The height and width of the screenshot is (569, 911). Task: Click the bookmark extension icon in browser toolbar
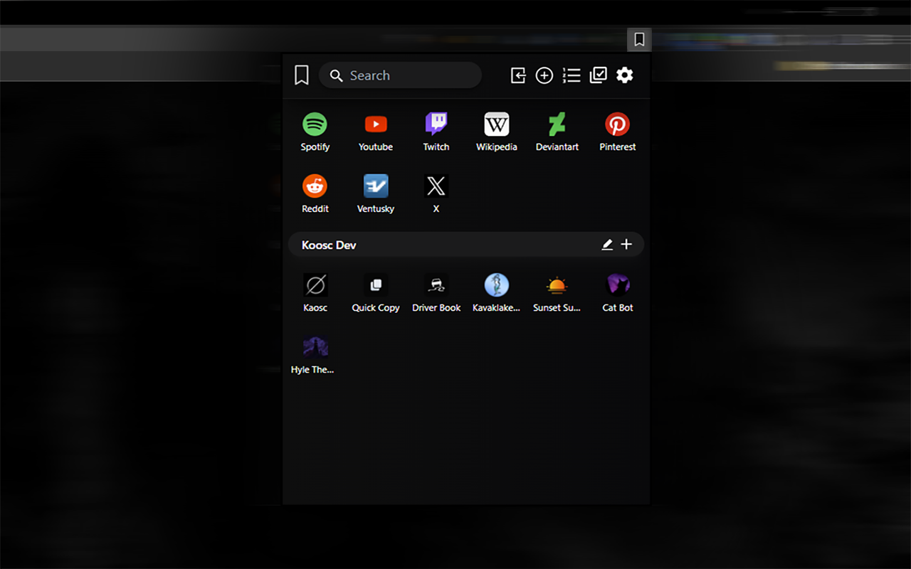[x=639, y=40]
